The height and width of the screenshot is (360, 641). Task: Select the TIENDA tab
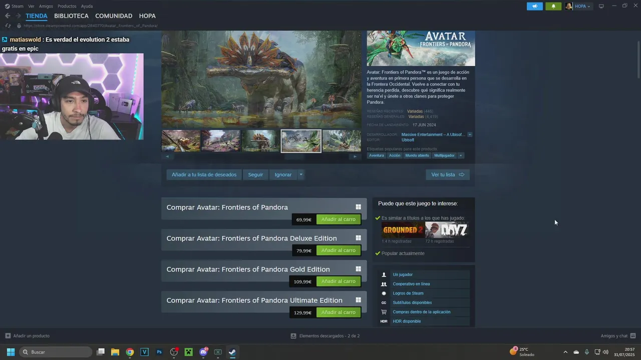[37, 16]
